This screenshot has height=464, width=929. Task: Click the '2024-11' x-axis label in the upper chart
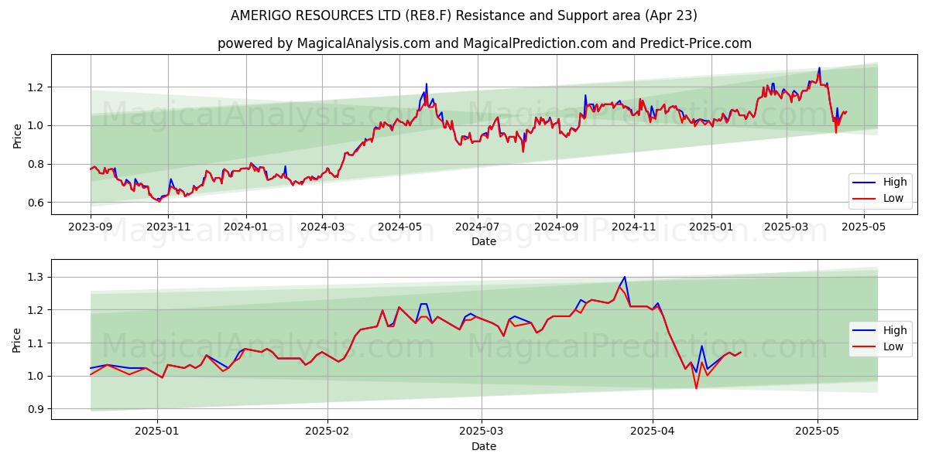pos(633,227)
